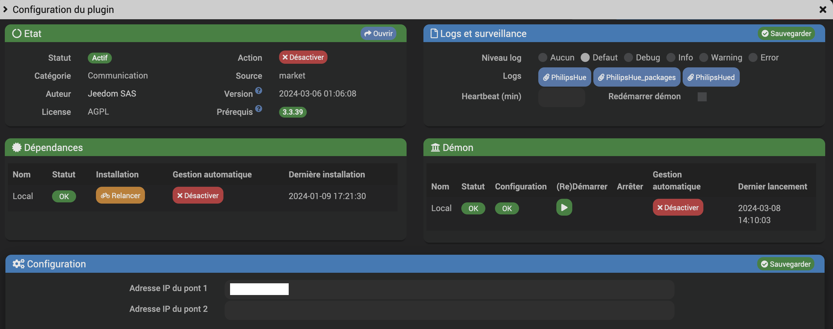Screen dimensions: 833x329
Task: Click the Communication category value
Action: [118, 76]
